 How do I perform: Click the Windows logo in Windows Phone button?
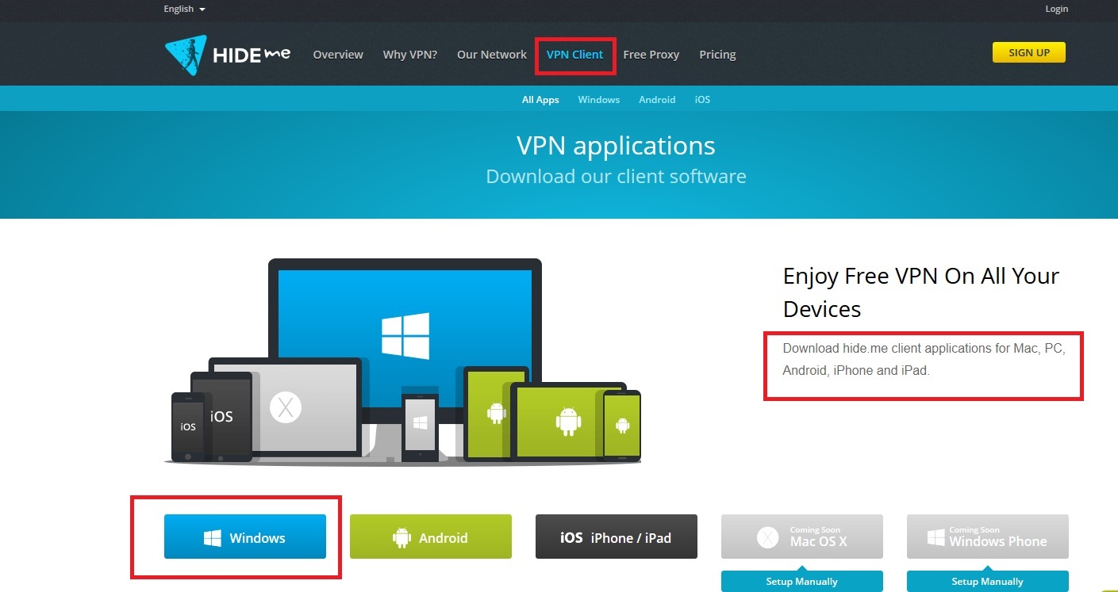[936, 538]
